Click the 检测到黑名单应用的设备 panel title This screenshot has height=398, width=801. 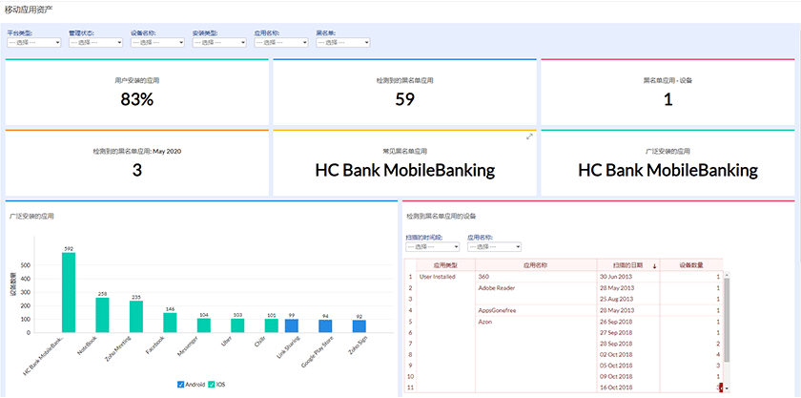[442, 217]
